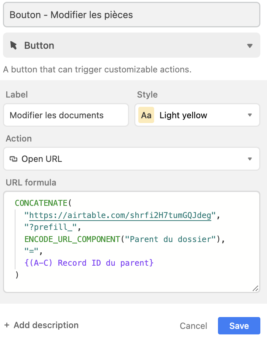The height and width of the screenshot is (337, 267).
Task: Save the button field configuration
Action: pos(239,326)
